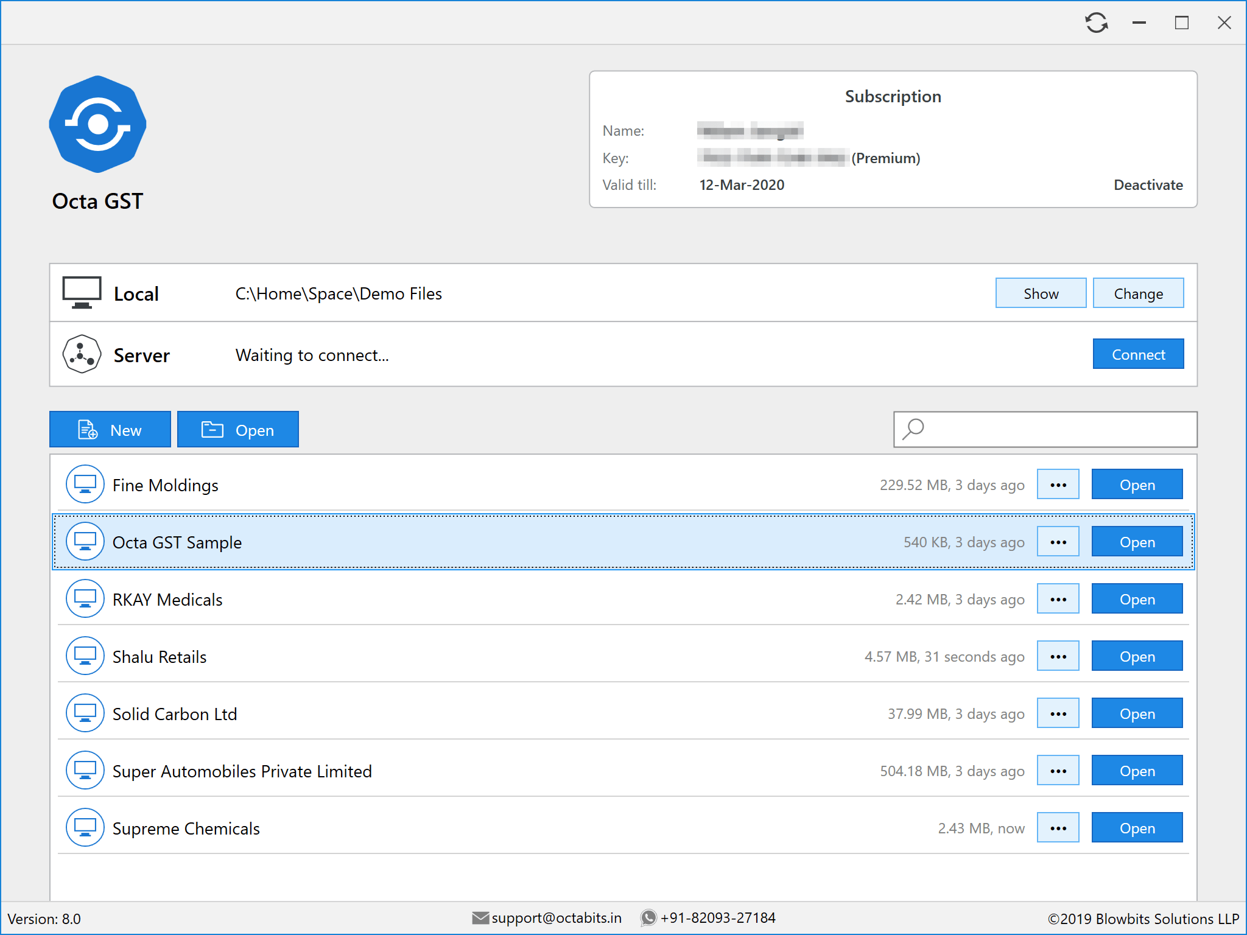
Task: Click the Local monitor icon
Action: pos(82,293)
